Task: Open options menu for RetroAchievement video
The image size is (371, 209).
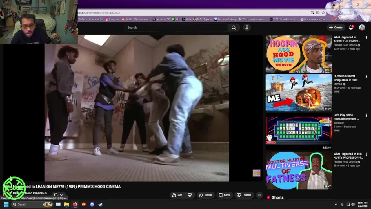Action: [366, 116]
